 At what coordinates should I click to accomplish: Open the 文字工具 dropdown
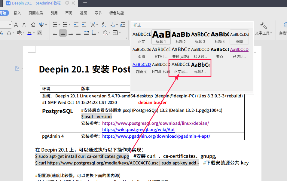(264, 33)
